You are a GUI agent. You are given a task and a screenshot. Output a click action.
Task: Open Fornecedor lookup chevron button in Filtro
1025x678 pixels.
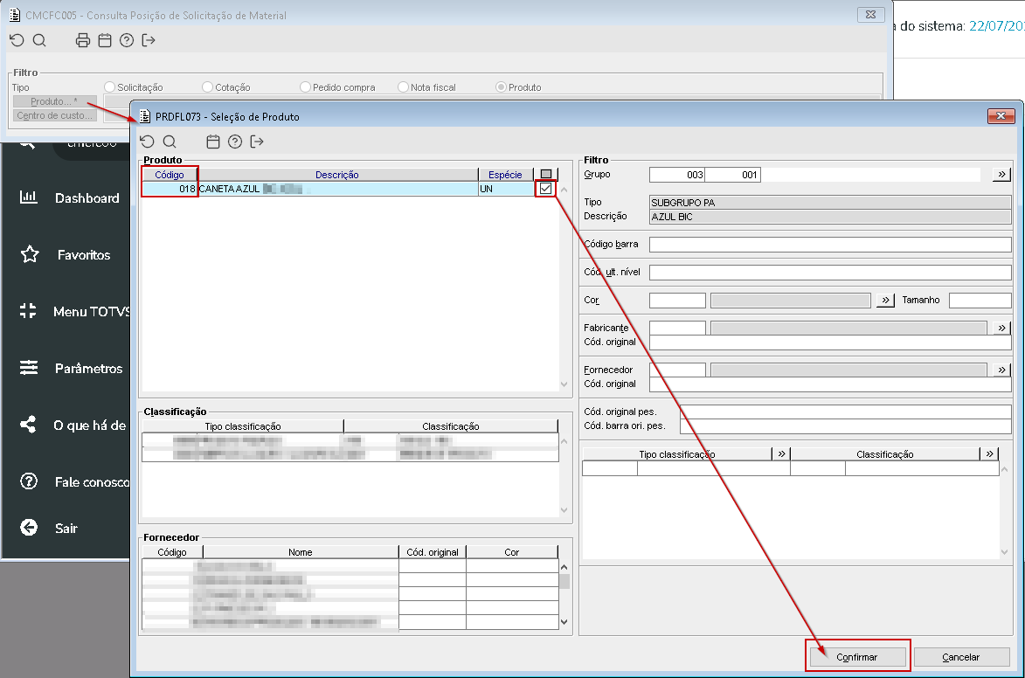1001,370
